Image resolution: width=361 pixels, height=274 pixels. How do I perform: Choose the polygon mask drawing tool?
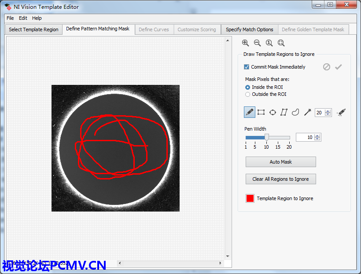point(284,112)
